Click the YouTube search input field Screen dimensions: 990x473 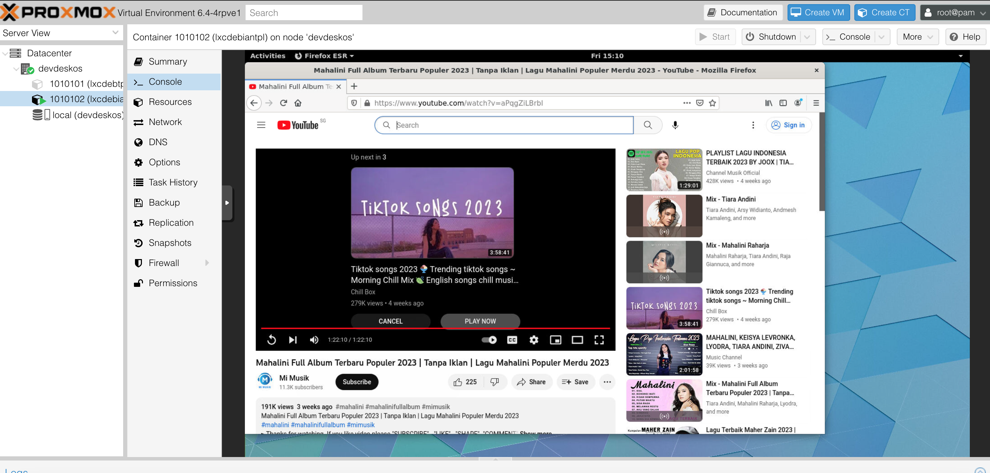pyautogui.click(x=503, y=125)
